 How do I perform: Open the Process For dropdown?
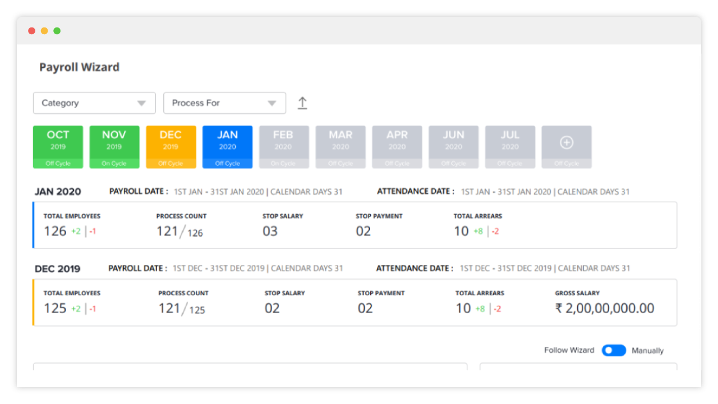click(x=224, y=103)
